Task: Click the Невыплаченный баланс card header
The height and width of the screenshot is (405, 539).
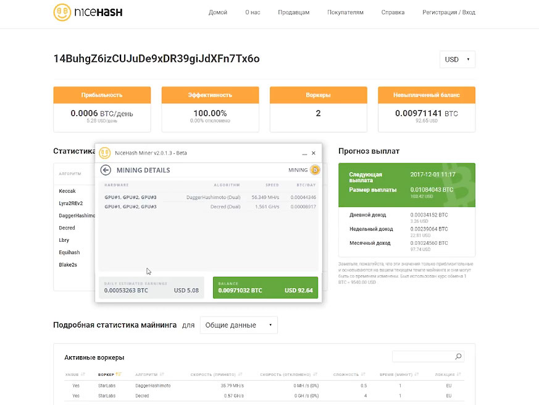Action: click(x=427, y=95)
